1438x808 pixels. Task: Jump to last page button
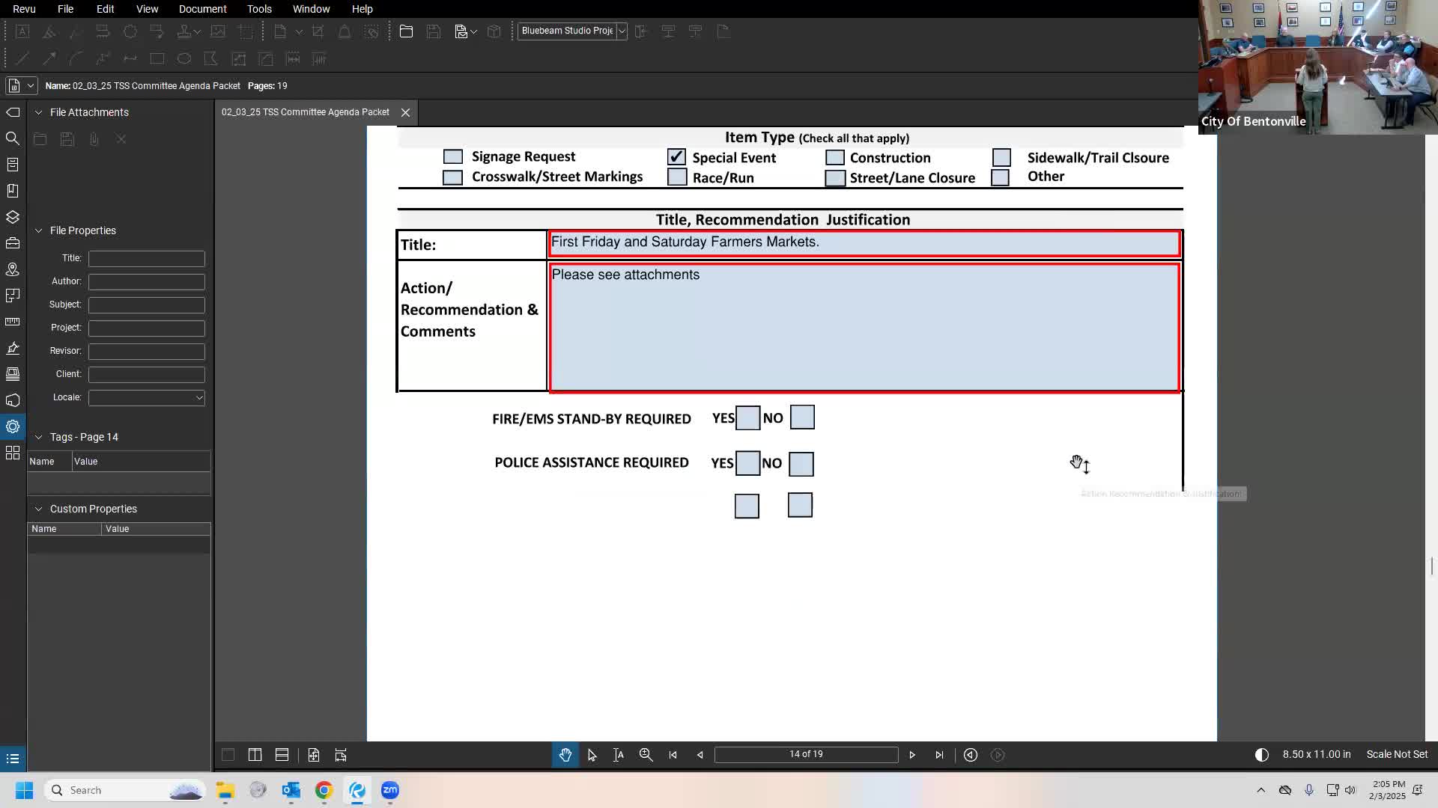(x=939, y=755)
